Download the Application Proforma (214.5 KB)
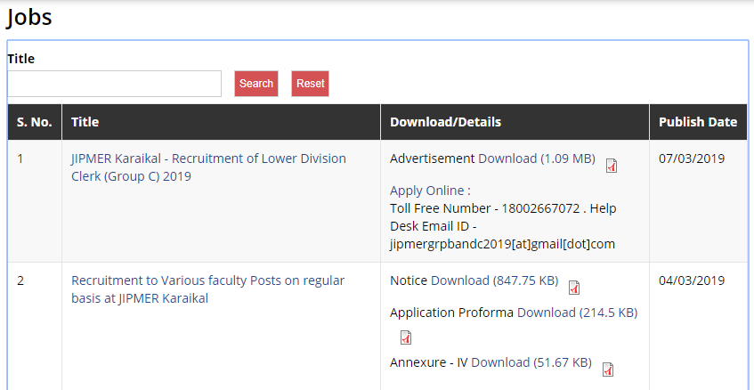This screenshot has width=754, height=390. pos(577,313)
